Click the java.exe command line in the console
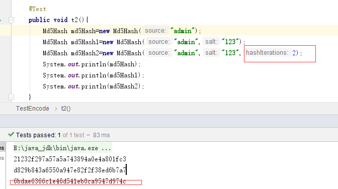 click(62, 148)
